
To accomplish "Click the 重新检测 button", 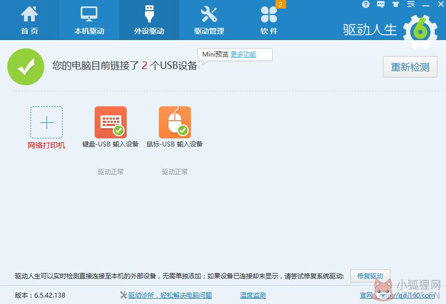I will tap(410, 67).
